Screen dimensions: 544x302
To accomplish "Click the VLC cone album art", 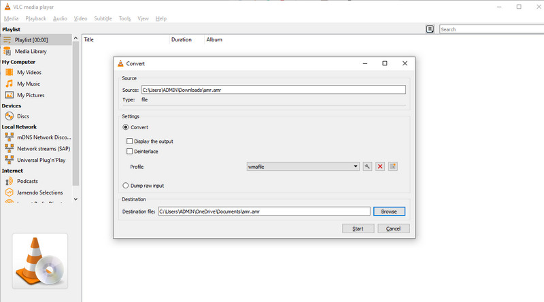I will click(x=40, y=261).
